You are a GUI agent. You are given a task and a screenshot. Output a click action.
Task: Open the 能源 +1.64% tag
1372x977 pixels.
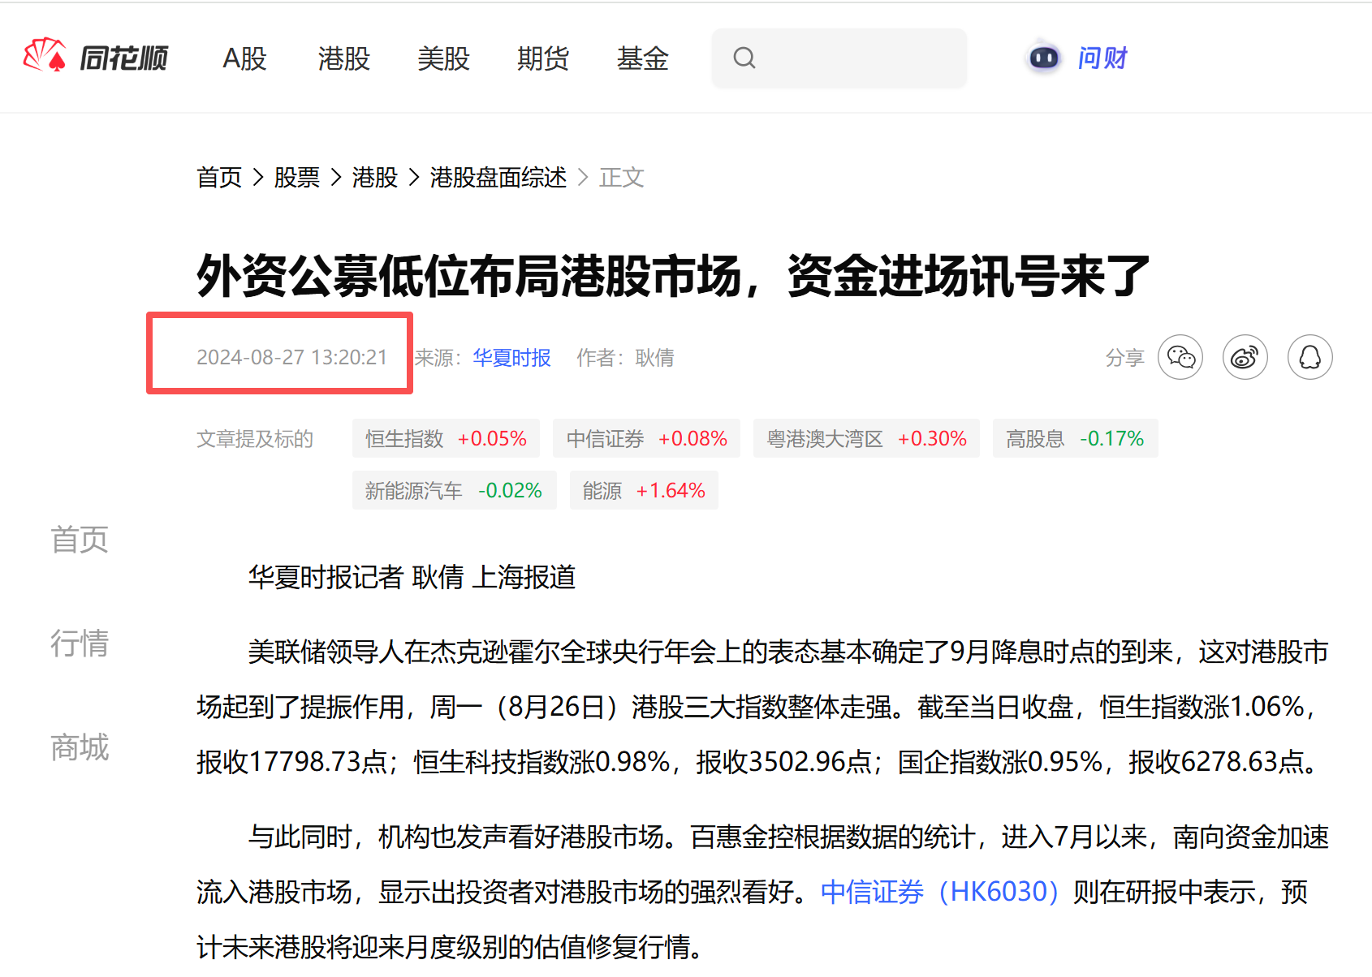point(644,490)
